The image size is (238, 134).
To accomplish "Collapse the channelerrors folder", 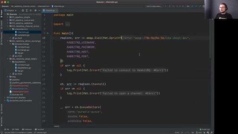I will click(10, 29).
